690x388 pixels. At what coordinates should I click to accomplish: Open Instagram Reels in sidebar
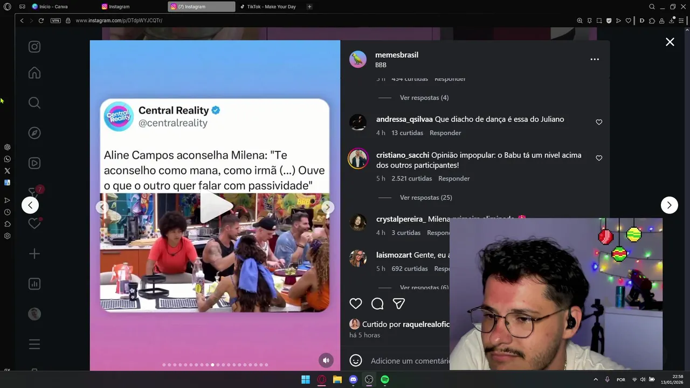[x=34, y=163]
